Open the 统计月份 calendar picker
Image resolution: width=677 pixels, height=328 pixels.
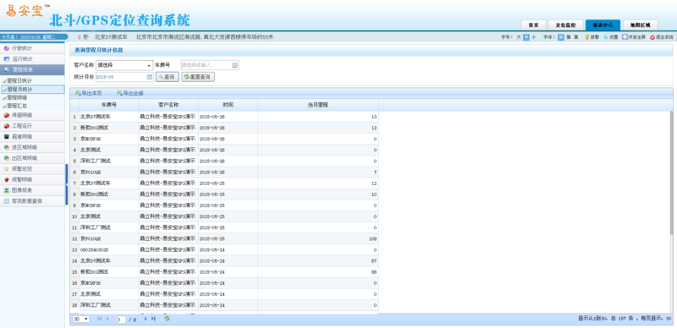click(x=150, y=77)
